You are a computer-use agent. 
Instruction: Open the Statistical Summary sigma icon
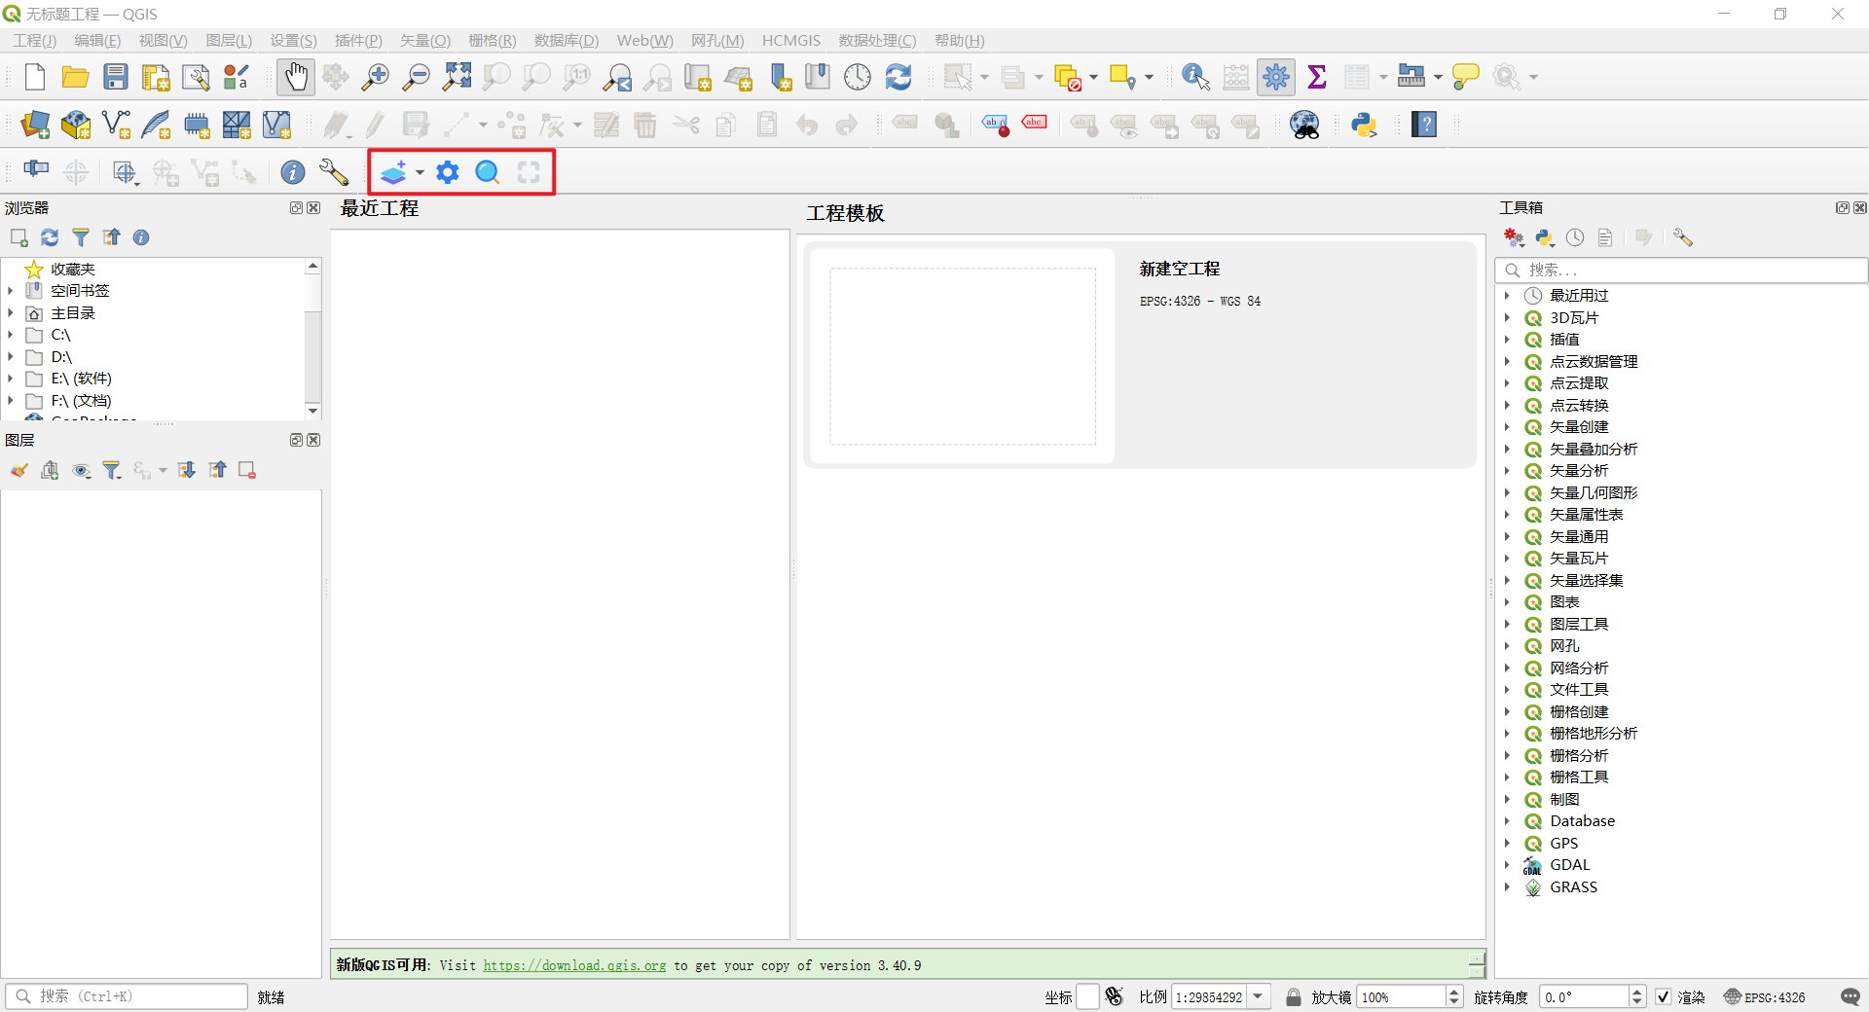coord(1317,77)
